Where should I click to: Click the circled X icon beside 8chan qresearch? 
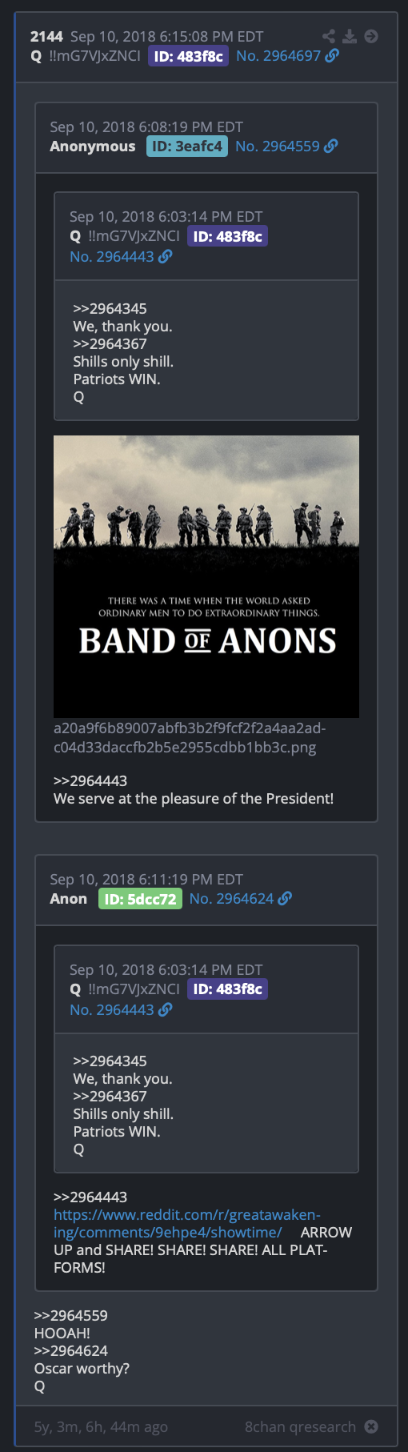click(x=371, y=1426)
